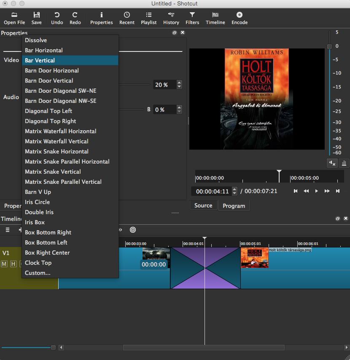Viewport: 350px width, 360px height.
Task: Hide track V1 with the H toggle
Action: 13,264
